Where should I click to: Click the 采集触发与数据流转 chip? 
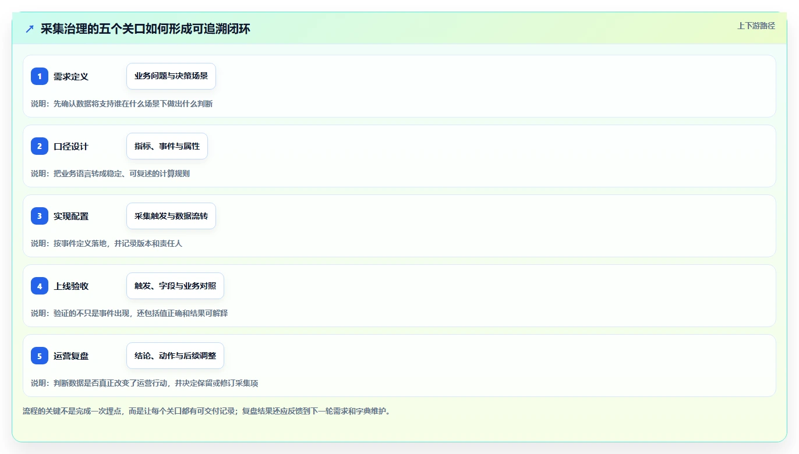[171, 216]
